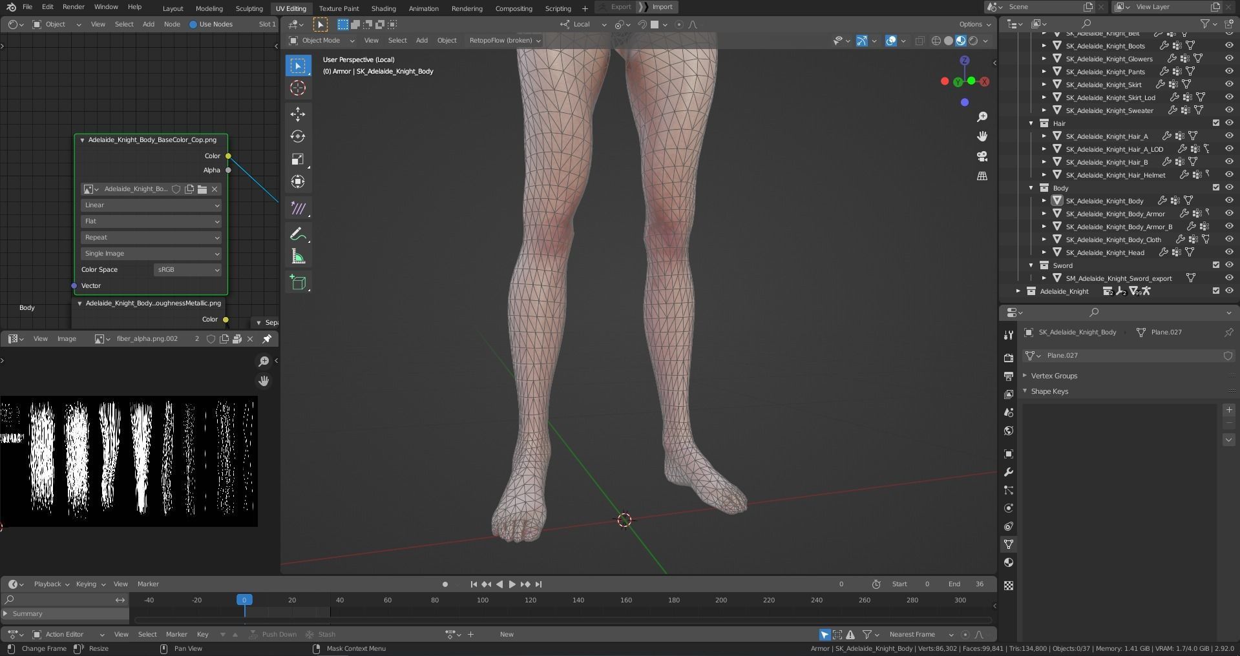Select the Transform tool
The height and width of the screenshot is (656, 1240).
click(298, 181)
